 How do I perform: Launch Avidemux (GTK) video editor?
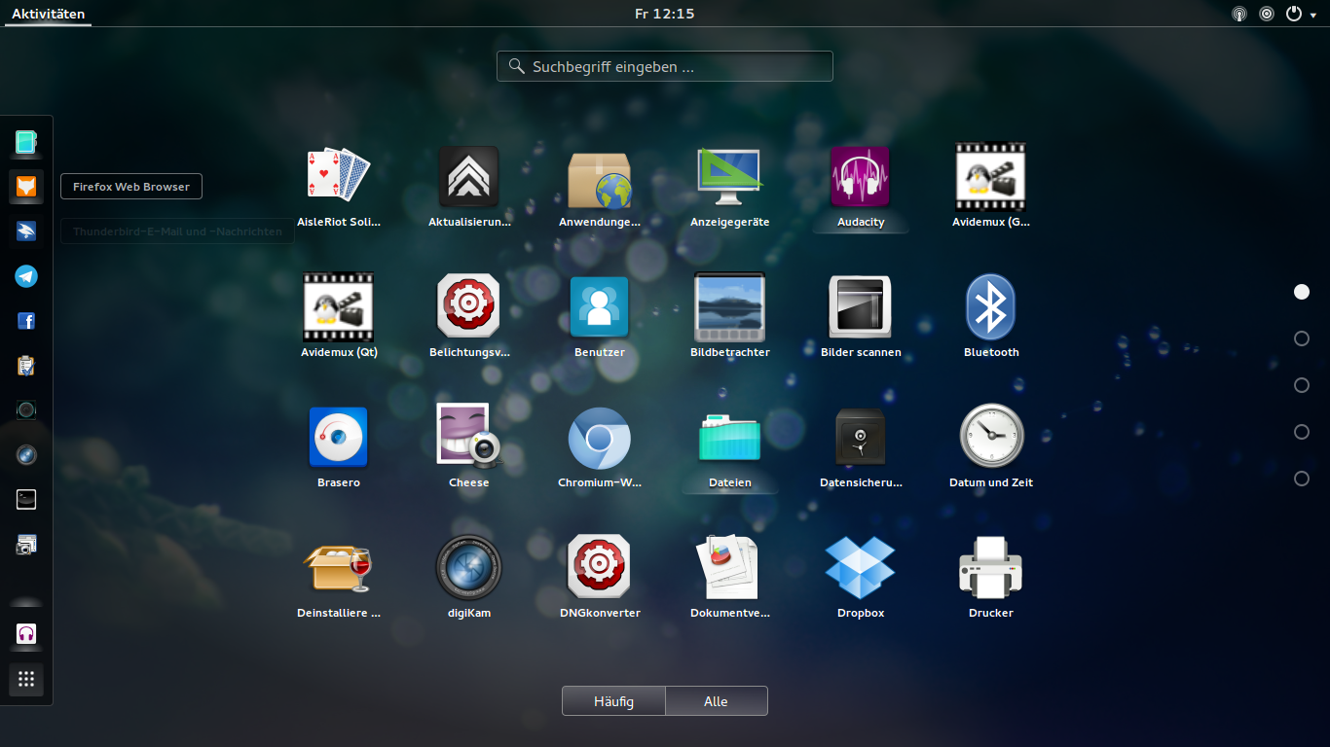pos(991,177)
